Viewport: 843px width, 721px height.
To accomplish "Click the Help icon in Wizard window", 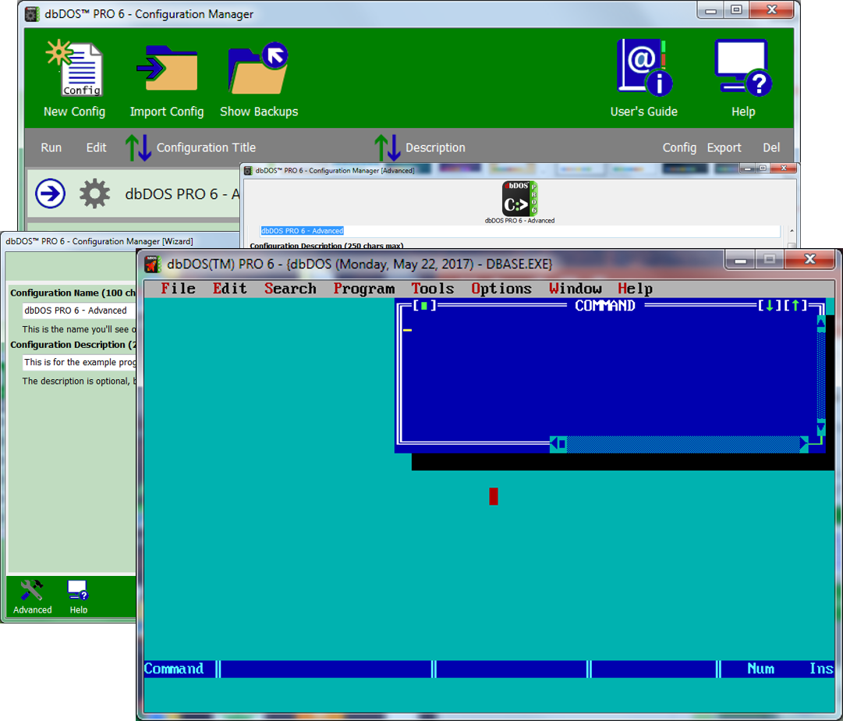I will 78,590.
